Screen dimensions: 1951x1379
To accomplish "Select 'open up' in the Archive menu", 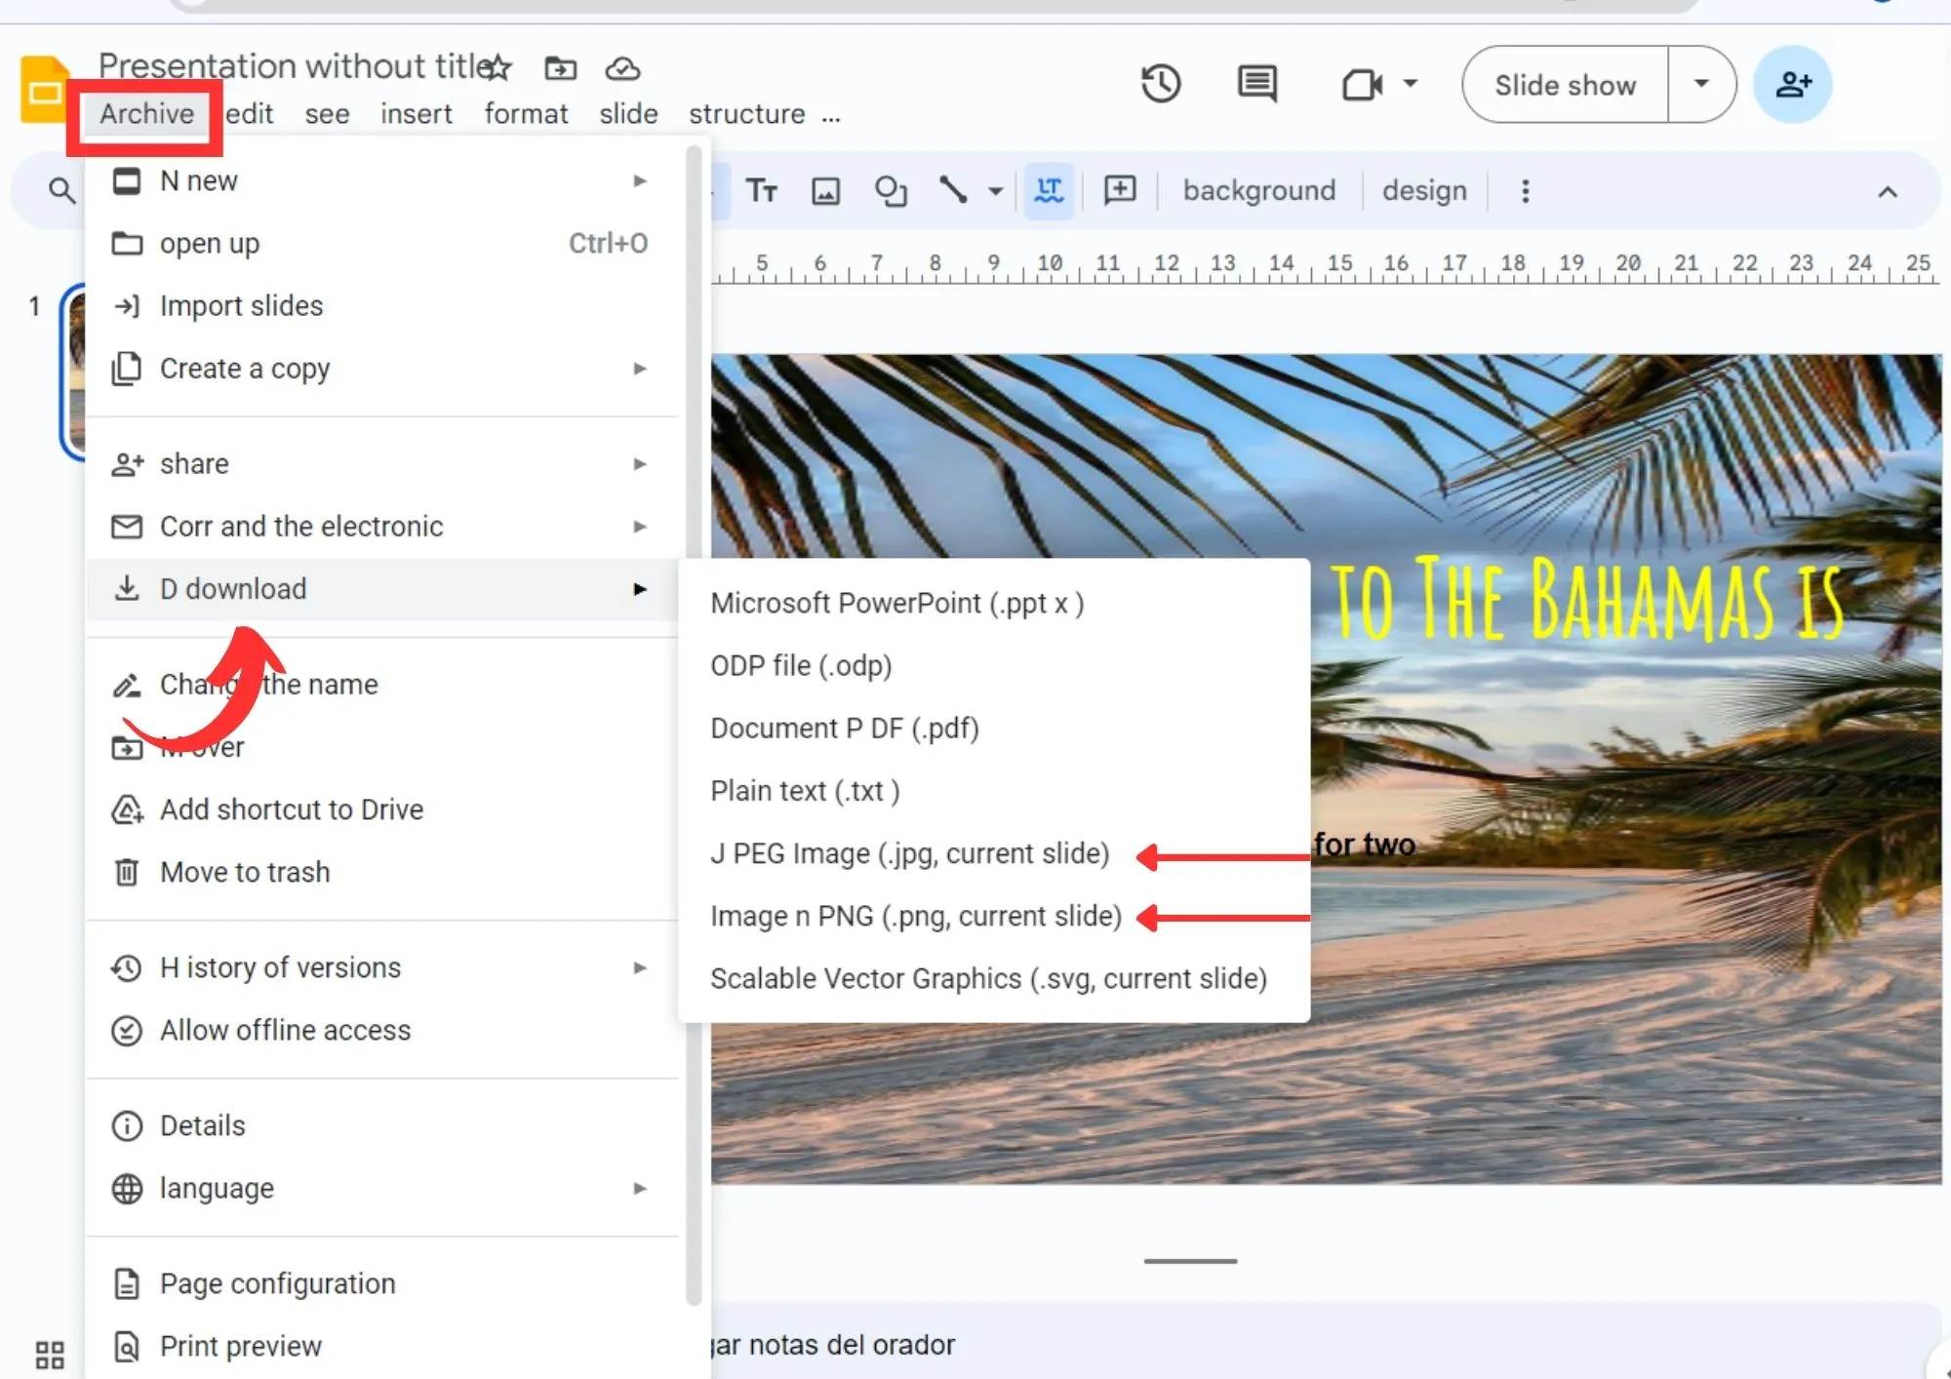I will (381, 243).
